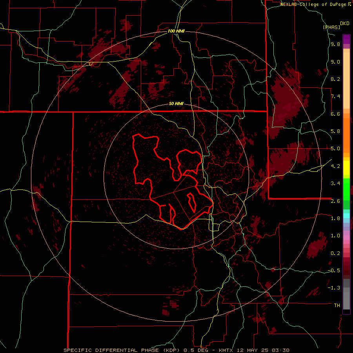Click the [PHAS] label near color bar
Screen dimensions: 353x353
click(331, 27)
